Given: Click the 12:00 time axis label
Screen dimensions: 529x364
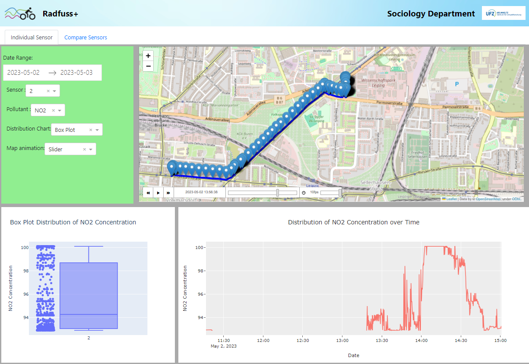Looking at the screenshot, I should tap(263, 340).
